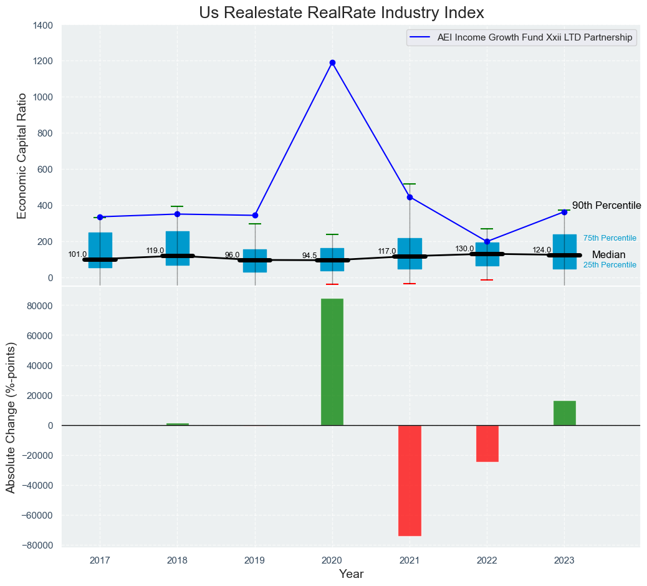
Task: Click the red 2021 absolute change bar
Action: [410, 480]
